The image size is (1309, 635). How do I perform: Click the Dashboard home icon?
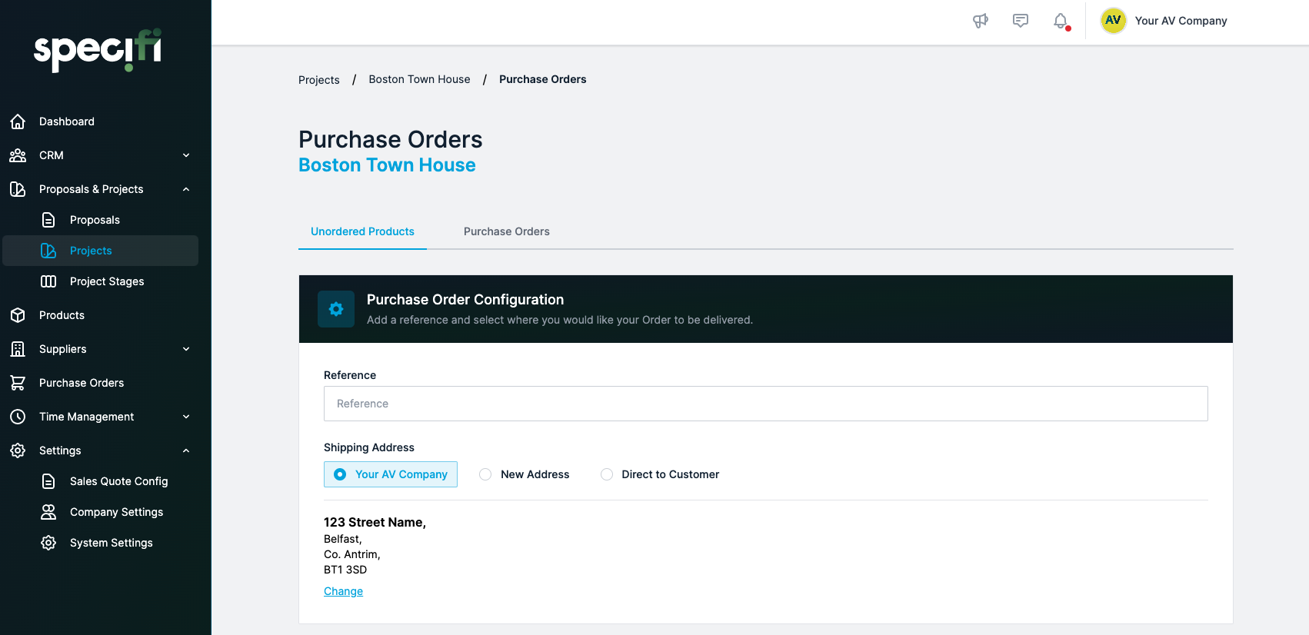coord(18,121)
